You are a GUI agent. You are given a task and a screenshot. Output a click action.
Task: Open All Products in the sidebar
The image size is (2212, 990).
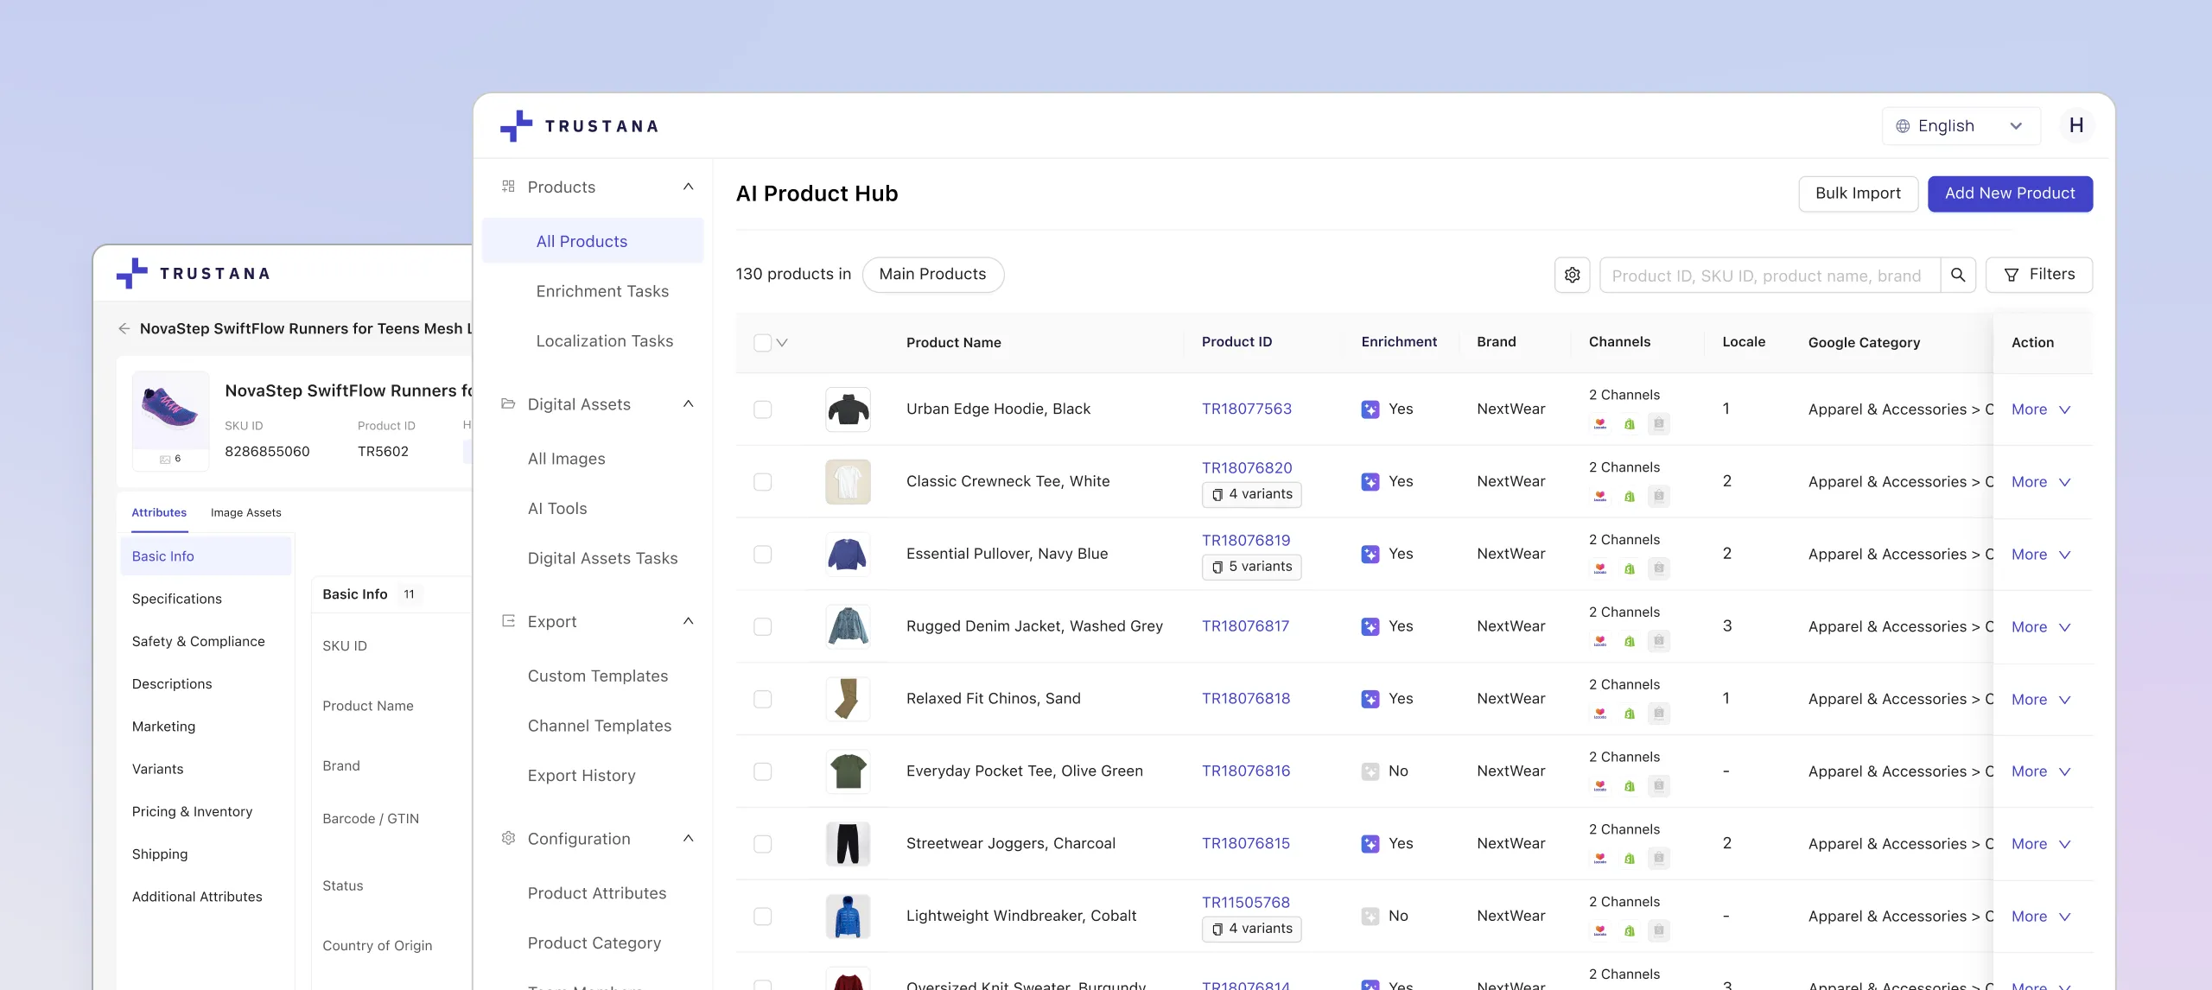point(593,241)
